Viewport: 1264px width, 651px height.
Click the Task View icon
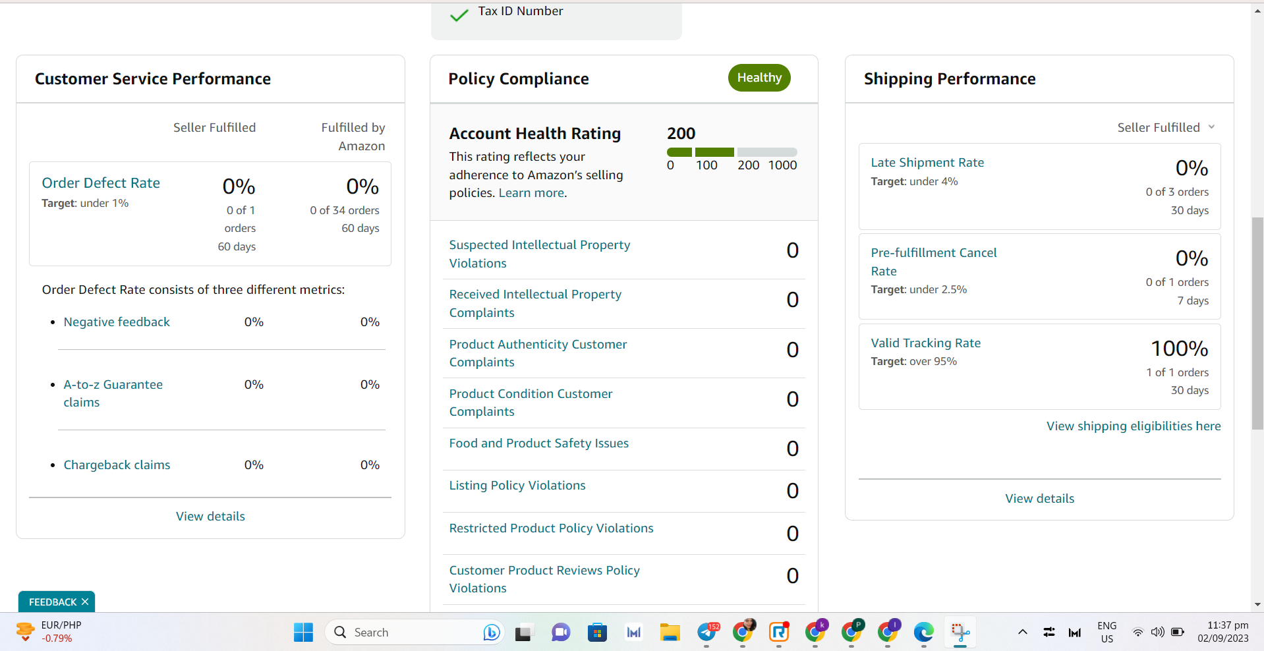click(524, 633)
